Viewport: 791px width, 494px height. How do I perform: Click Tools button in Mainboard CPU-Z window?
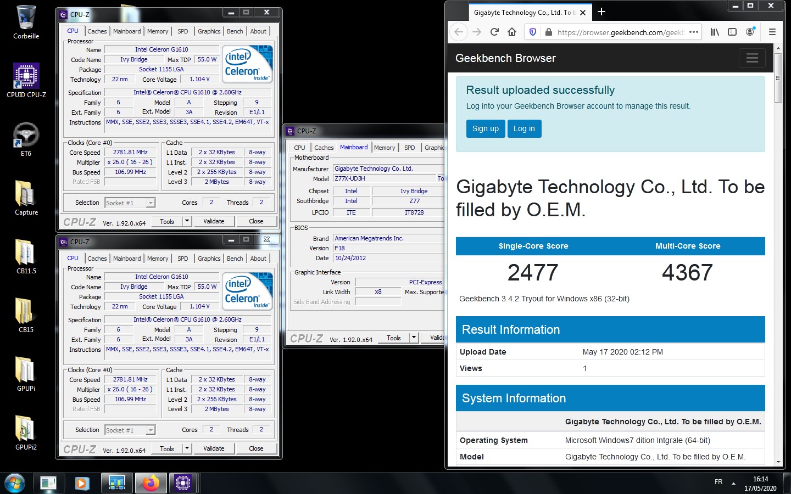point(394,338)
